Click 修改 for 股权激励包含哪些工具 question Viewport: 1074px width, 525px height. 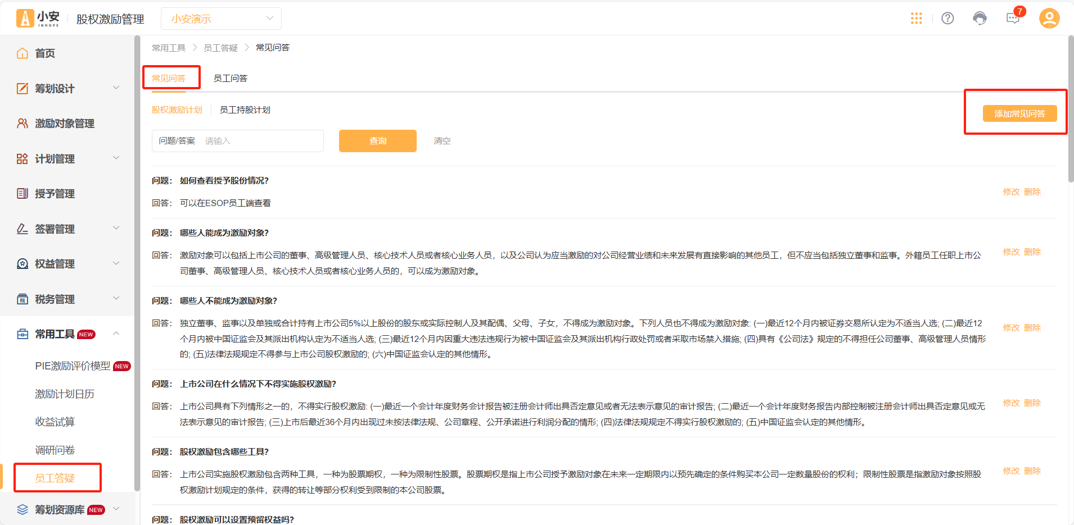(1011, 471)
